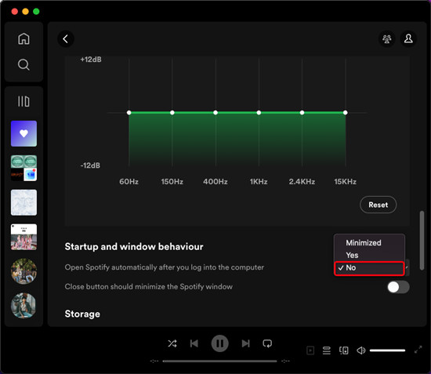The width and height of the screenshot is (431, 374).
Task: Click the 15KHz frequency label
Action: 346,181
